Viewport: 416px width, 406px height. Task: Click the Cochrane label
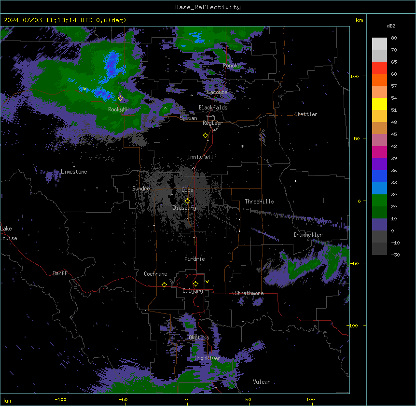(155, 274)
